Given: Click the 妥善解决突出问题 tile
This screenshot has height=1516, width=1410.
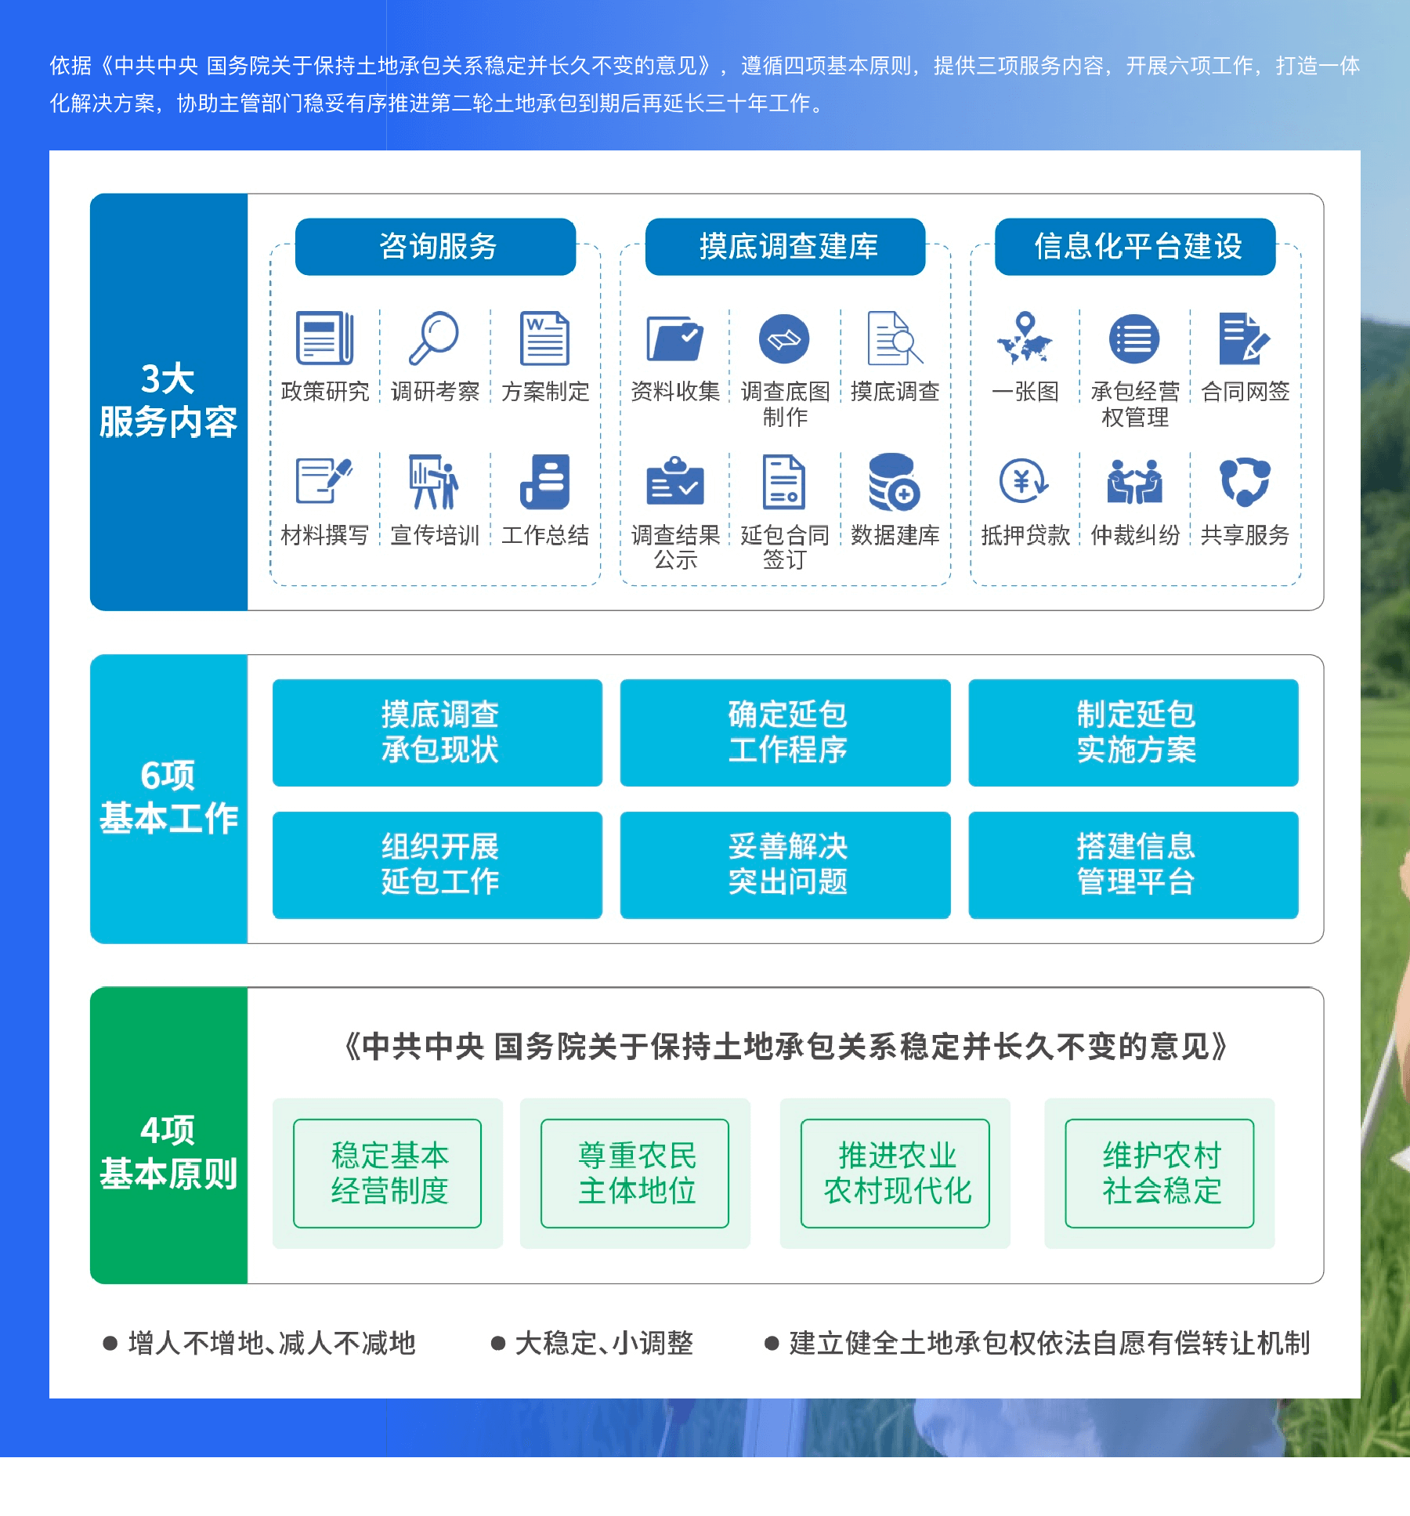Looking at the screenshot, I should (786, 865).
